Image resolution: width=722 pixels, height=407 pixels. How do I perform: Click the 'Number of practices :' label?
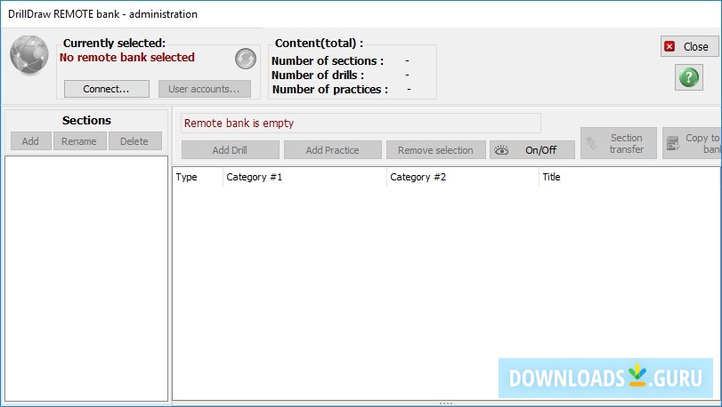pos(330,89)
